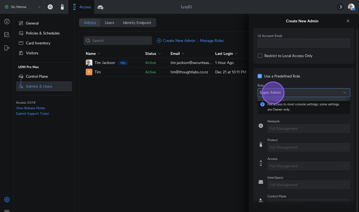
Task: Uncheck Use a Predefined Role
Action: pos(260,76)
